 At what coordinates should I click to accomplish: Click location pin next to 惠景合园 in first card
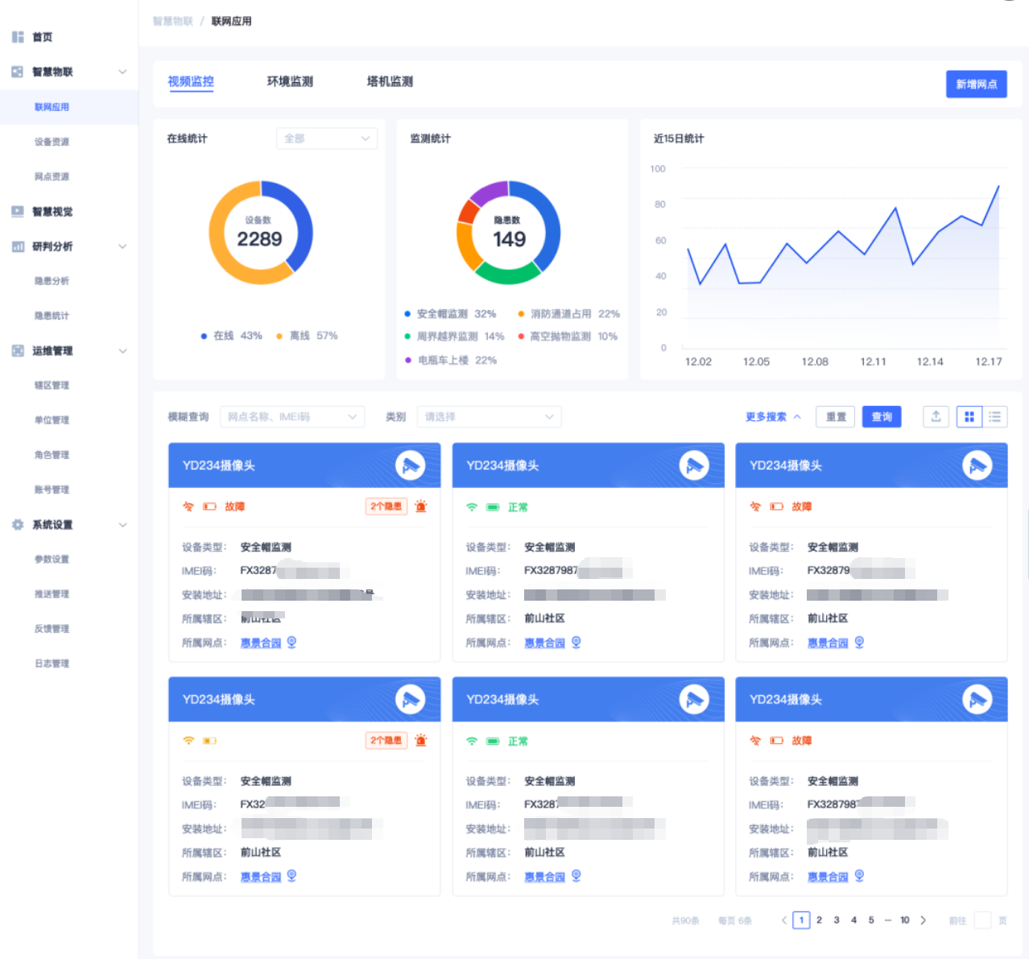pos(292,643)
